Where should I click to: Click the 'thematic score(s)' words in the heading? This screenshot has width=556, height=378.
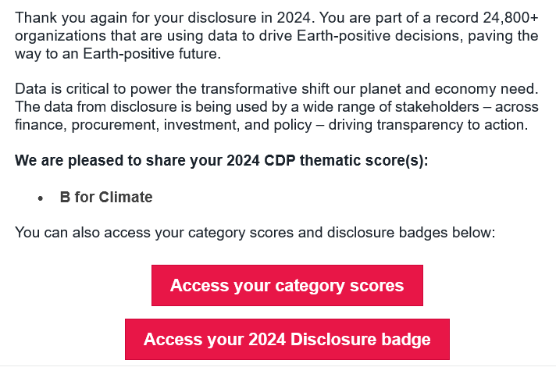[364, 161]
